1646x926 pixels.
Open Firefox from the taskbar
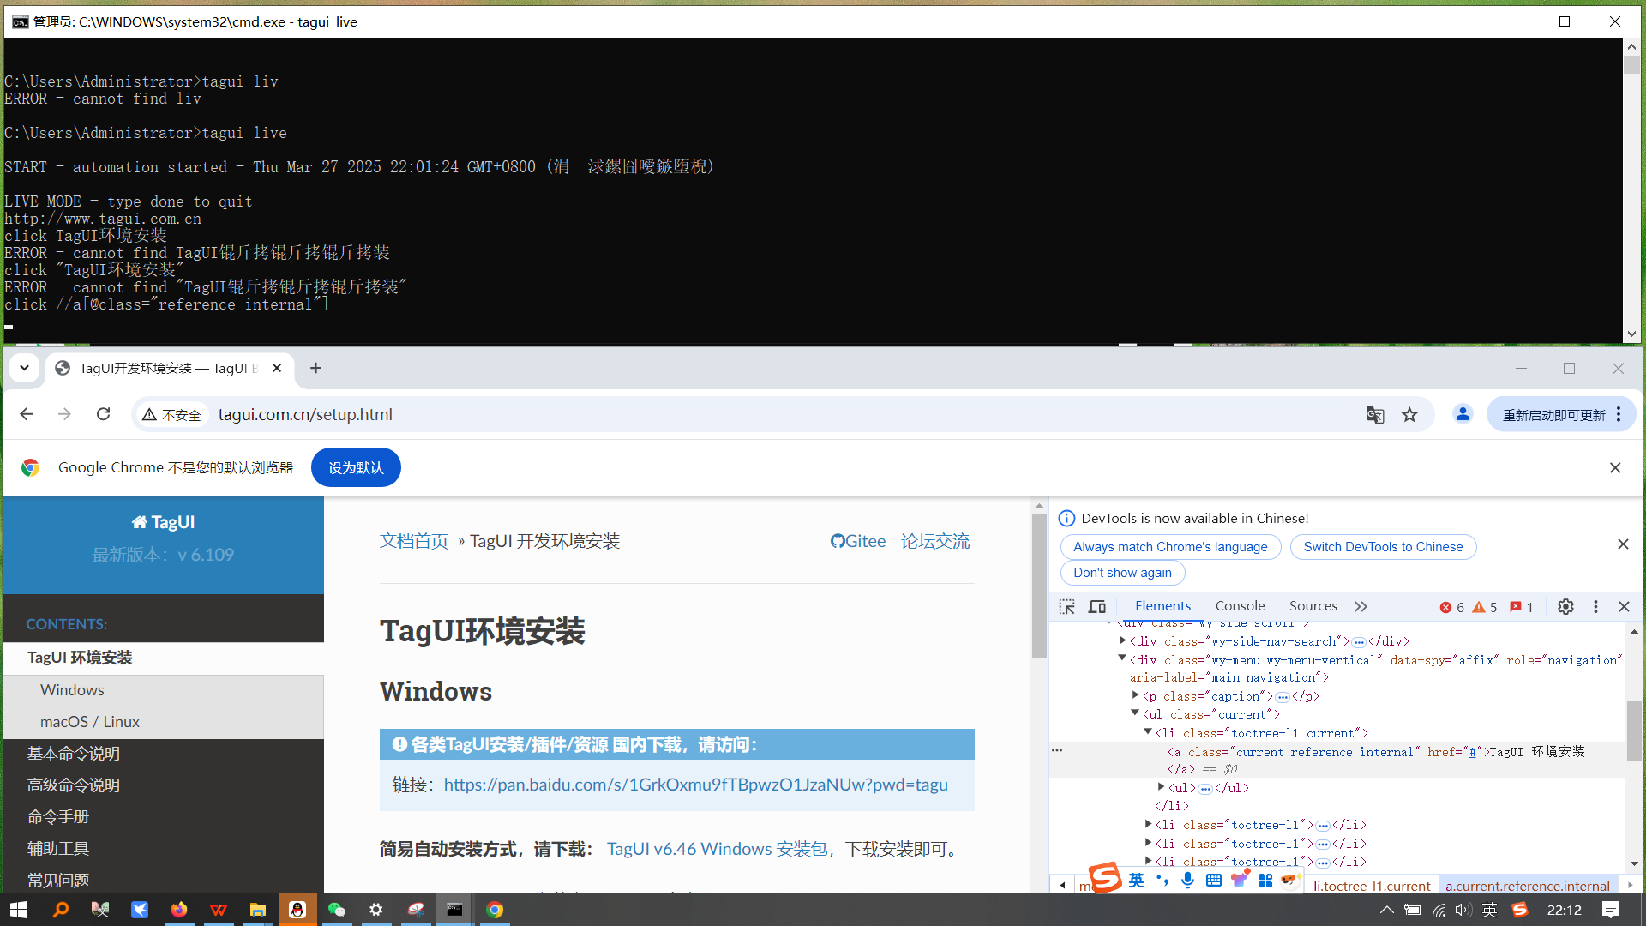178,910
